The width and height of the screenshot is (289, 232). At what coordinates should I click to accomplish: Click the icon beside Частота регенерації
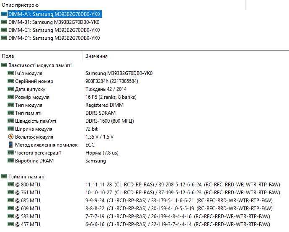click(x=11, y=152)
